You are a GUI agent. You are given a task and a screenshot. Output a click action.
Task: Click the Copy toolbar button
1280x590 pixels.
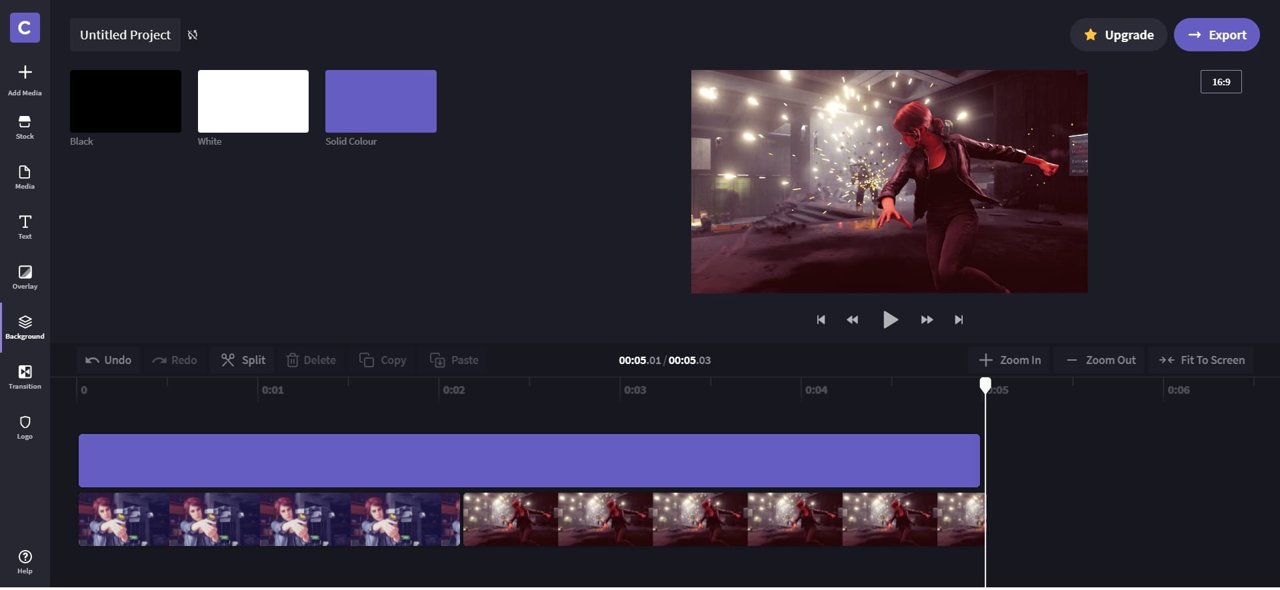[383, 360]
